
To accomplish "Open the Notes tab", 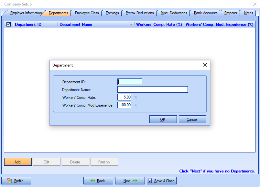I will (x=248, y=13).
